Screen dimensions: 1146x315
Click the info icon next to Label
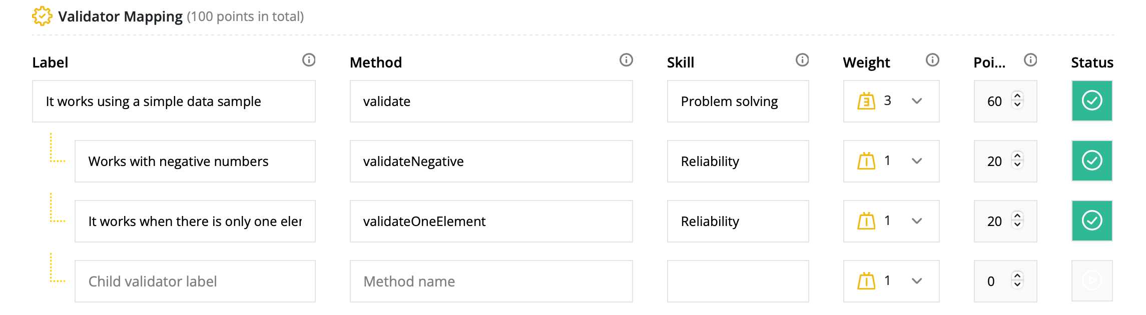point(309,60)
